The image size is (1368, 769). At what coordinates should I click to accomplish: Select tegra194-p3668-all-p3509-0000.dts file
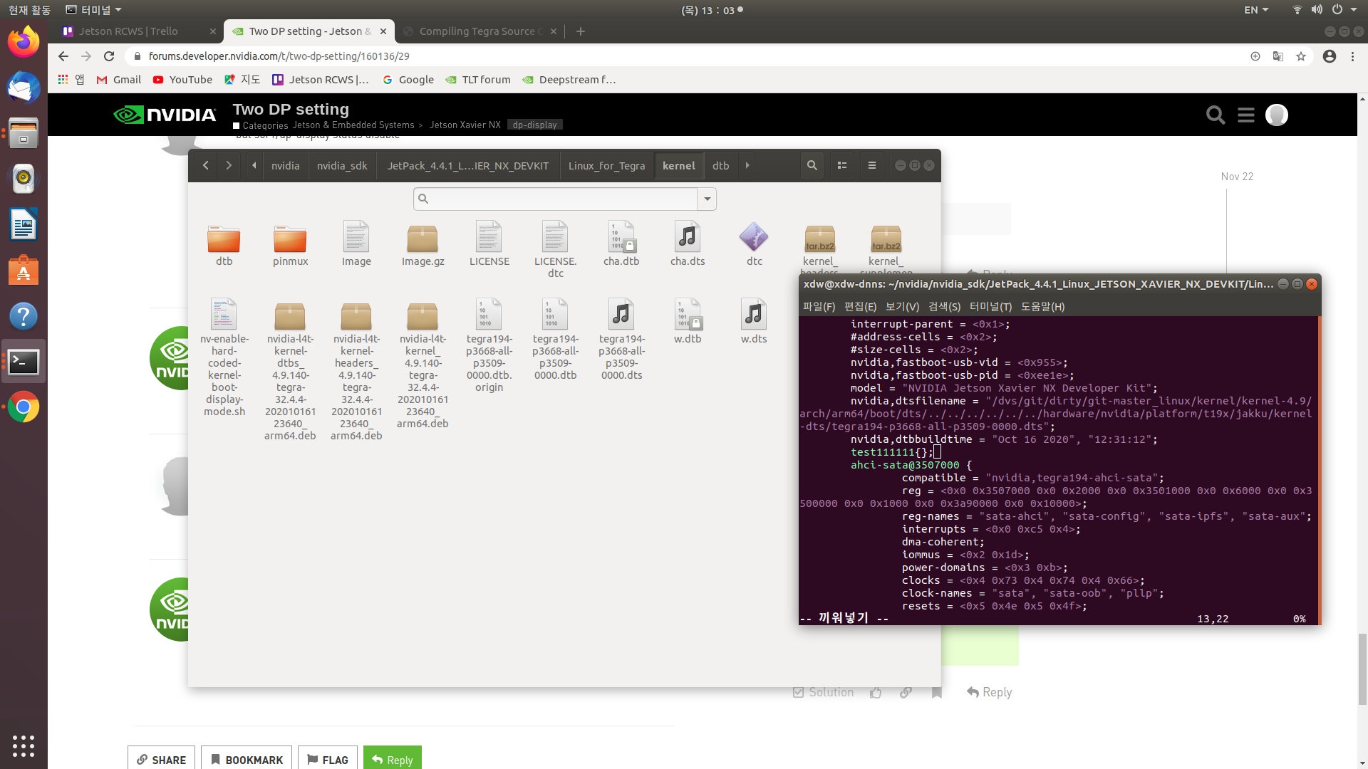point(621,339)
